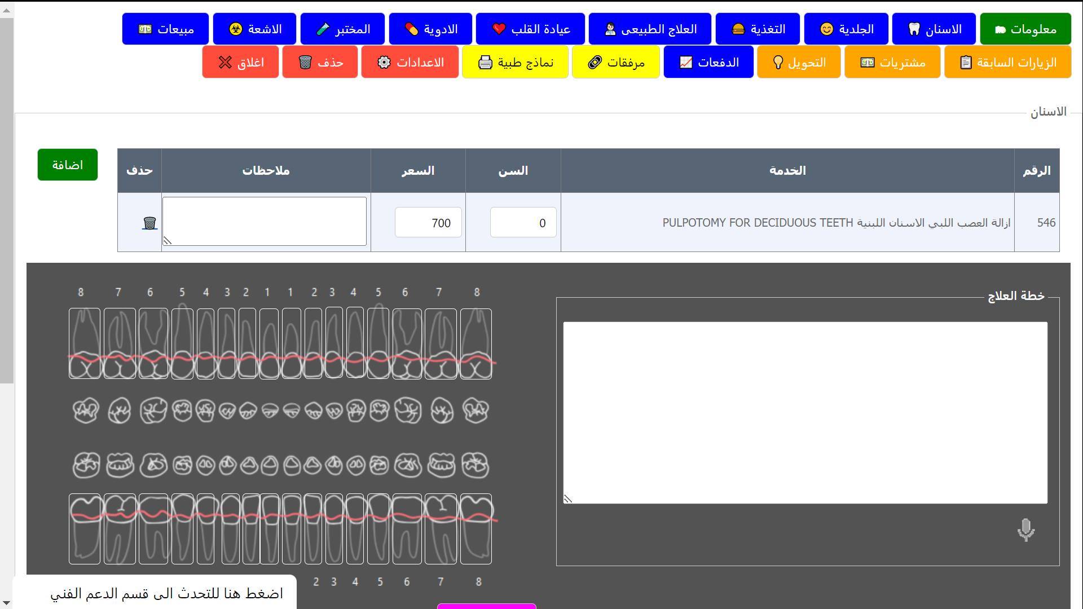Open the الدفعات payments section

click(x=708, y=62)
